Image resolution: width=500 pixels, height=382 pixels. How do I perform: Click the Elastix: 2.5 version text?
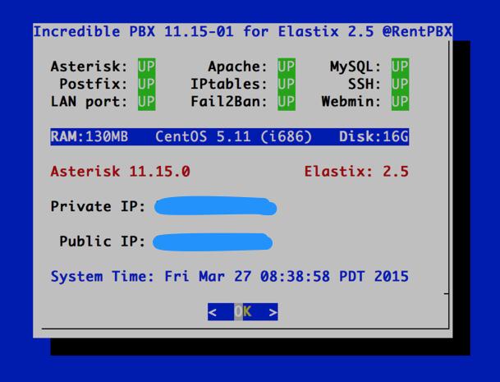point(356,172)
